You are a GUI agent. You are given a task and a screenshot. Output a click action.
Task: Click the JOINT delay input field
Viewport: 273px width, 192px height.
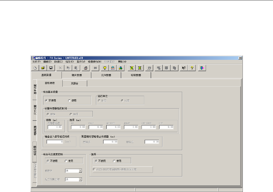pyautogui.click(x=131, y=127)
